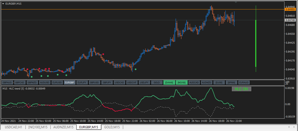This screenshot has height=131, width=298.
Task: Switch to the USDCAD,H1 chart tab
Action: [13, 127]
